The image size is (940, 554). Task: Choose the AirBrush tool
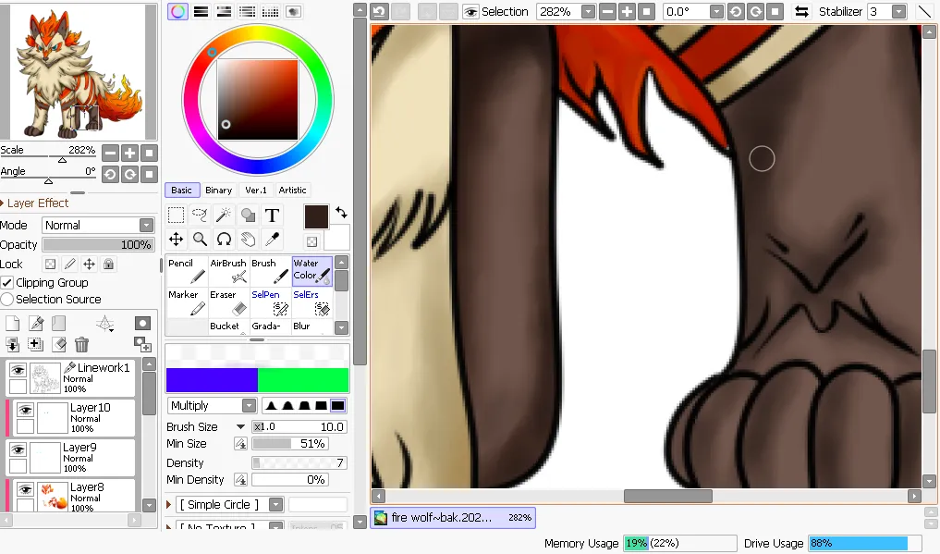(x=228, y=271)
